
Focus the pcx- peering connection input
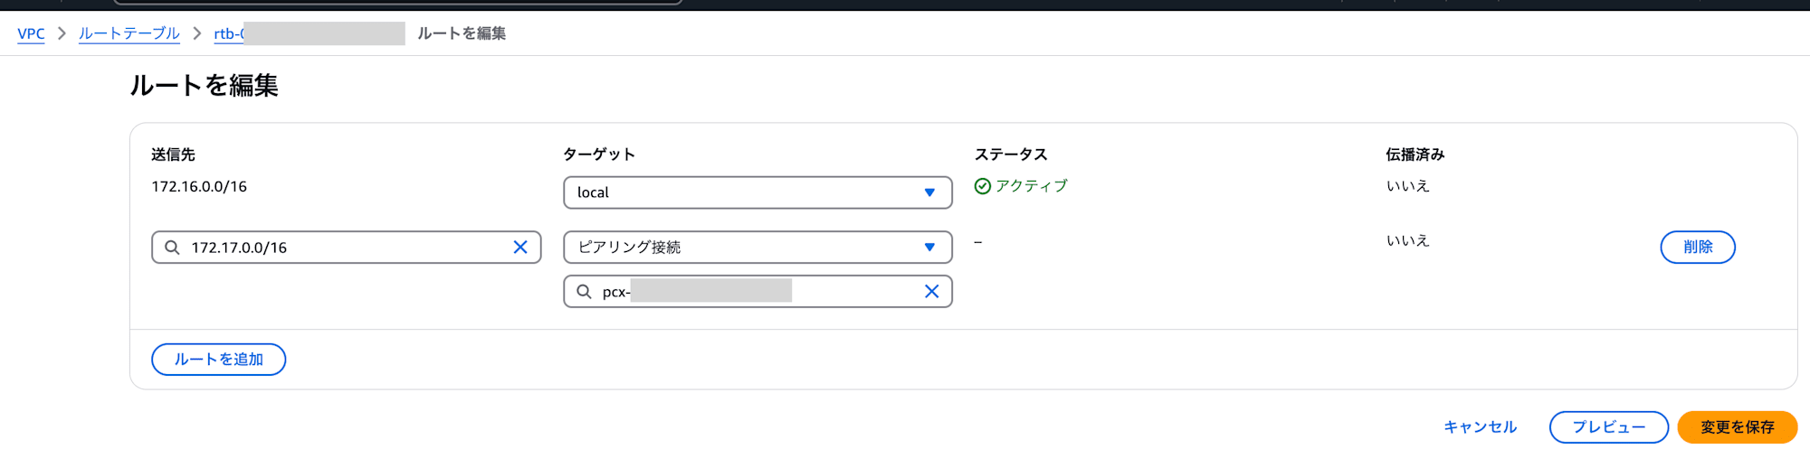point(757,292)
